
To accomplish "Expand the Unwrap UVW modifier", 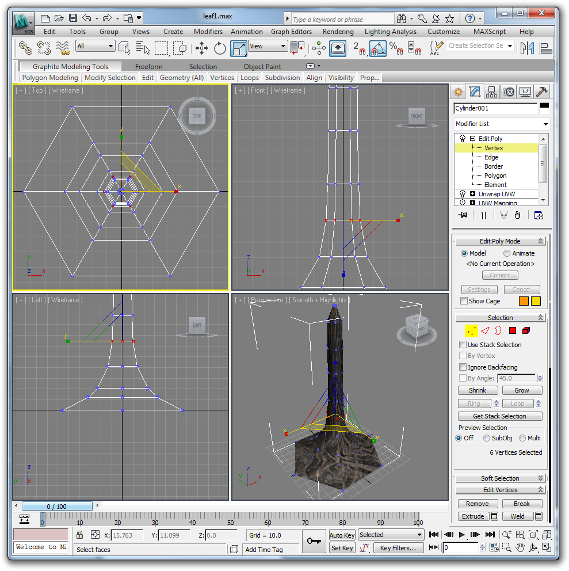I will 473,194.
